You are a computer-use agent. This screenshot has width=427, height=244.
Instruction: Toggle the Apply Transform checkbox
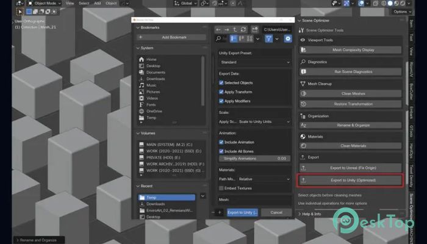click(221, 91)
